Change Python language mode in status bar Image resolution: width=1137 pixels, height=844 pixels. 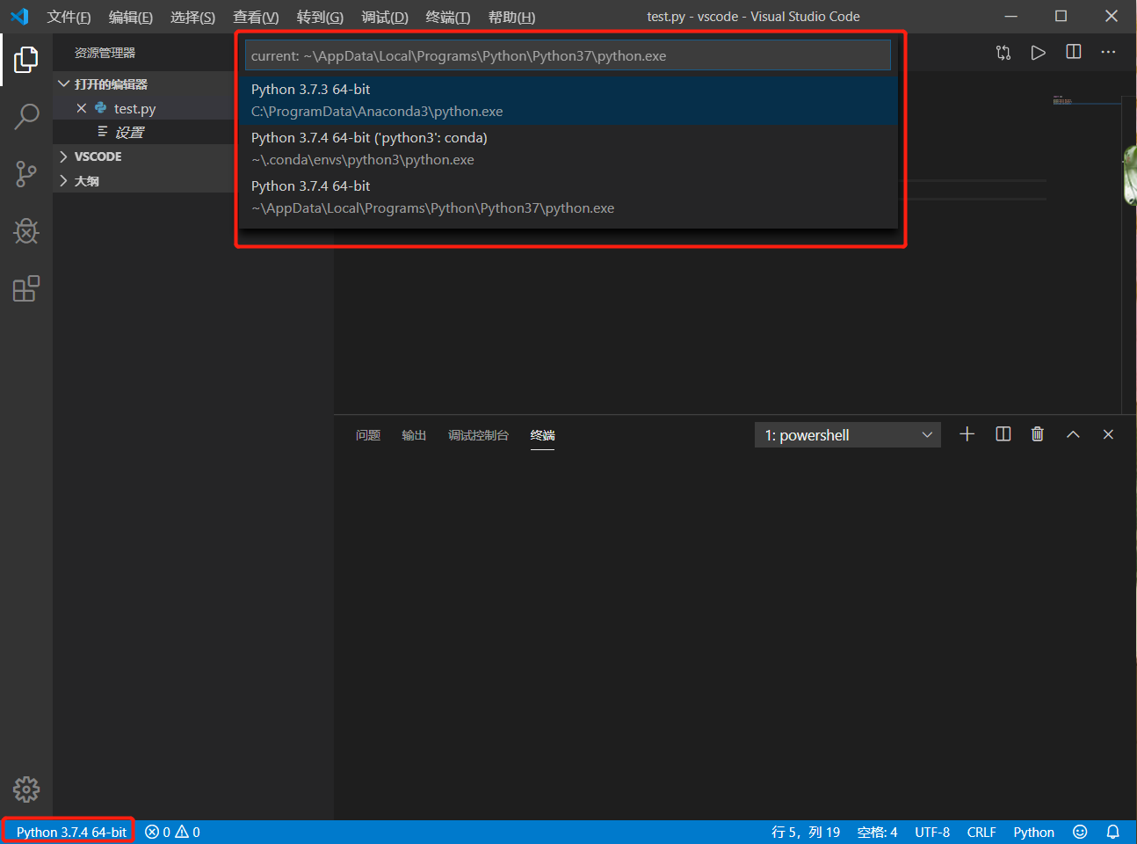pos(1033,832)
